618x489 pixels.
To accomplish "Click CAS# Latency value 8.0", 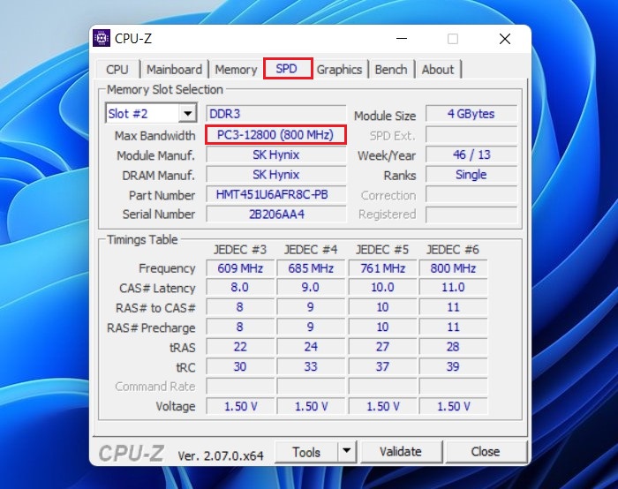I will pos(240,287).
